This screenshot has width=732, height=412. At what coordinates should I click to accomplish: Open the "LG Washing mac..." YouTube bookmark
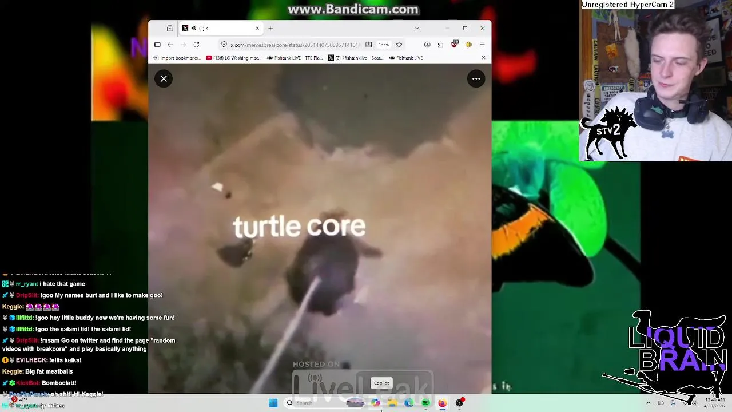coord(233,58)
